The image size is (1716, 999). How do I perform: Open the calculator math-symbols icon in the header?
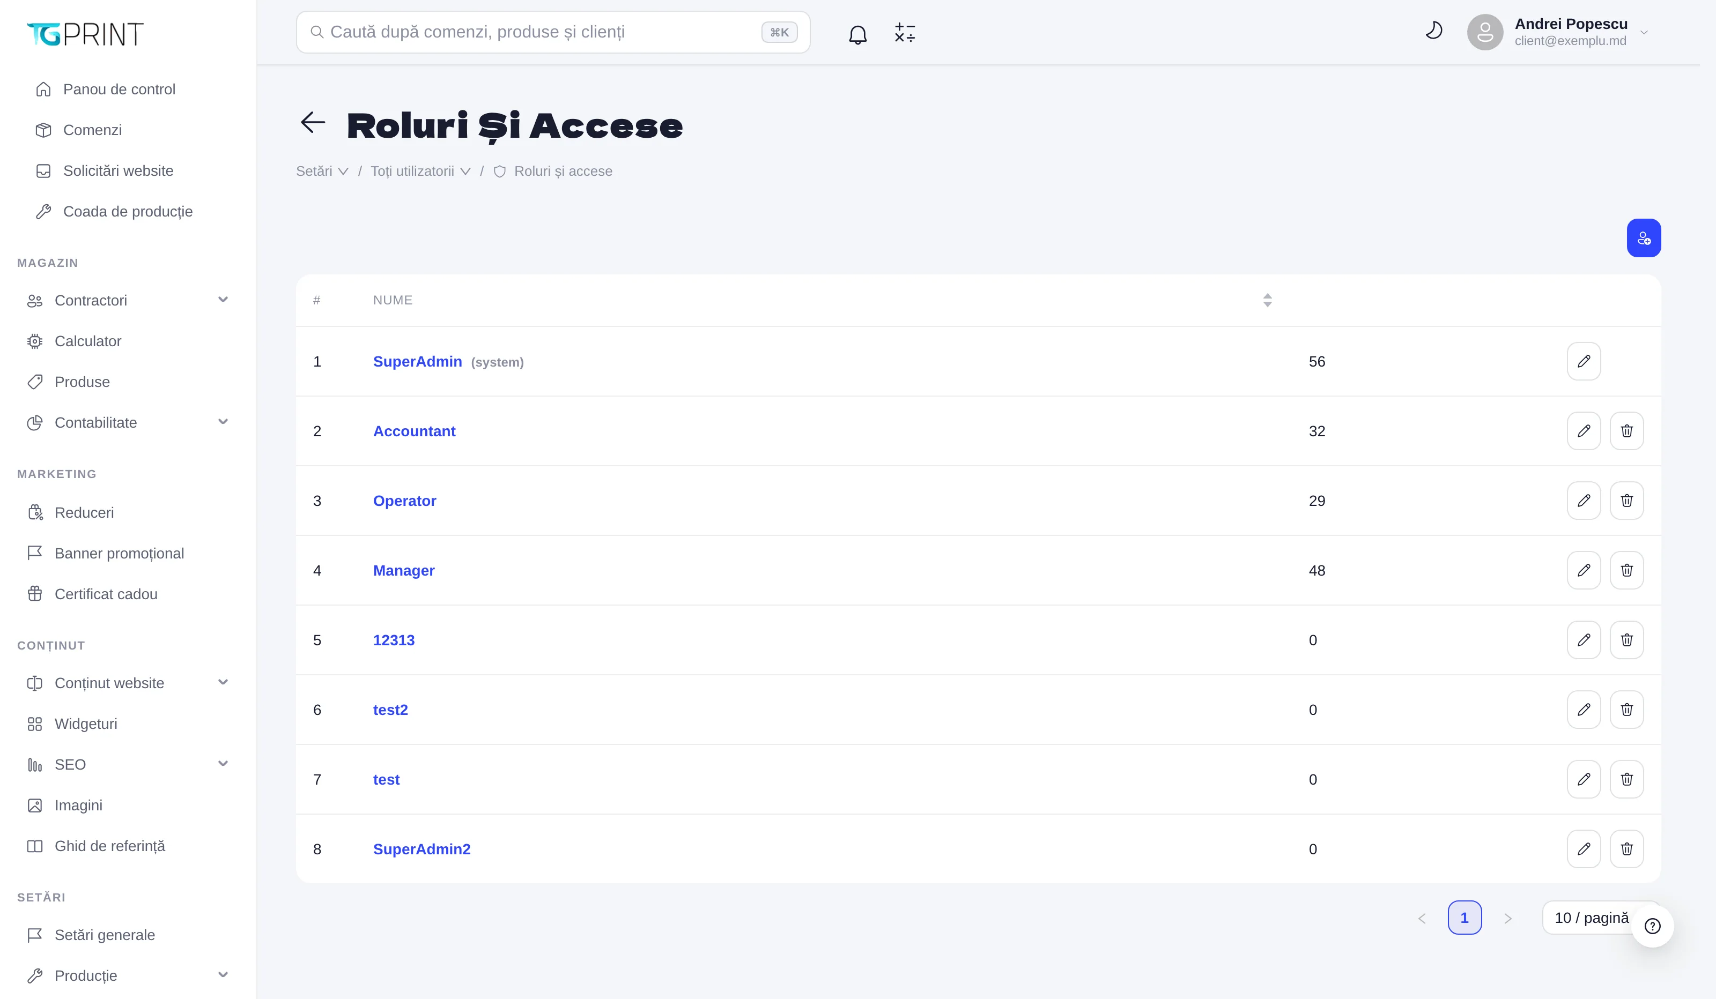904,33
